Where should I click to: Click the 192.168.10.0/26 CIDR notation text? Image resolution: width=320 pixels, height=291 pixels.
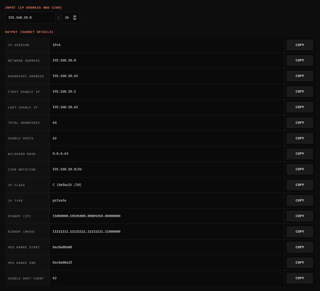(x=67, y=169)
